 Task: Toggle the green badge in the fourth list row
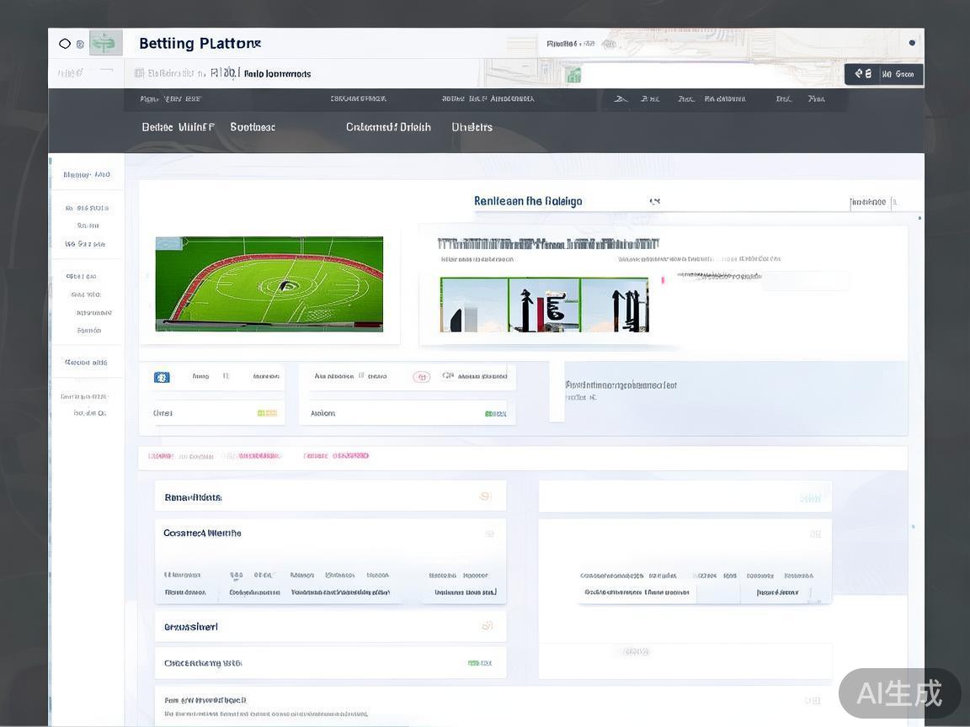pyautogui.click(x=479, y=663)
